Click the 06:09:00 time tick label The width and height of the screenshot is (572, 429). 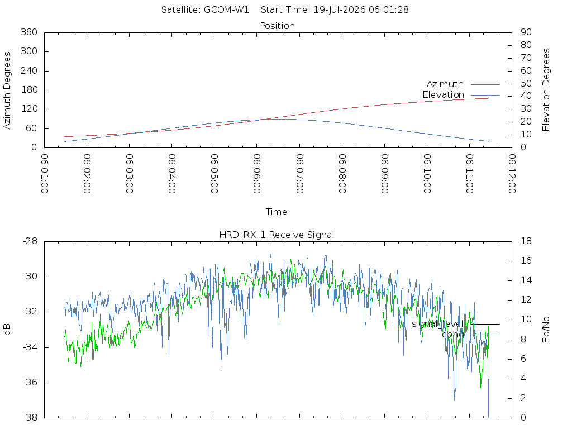tap(384, 174)
